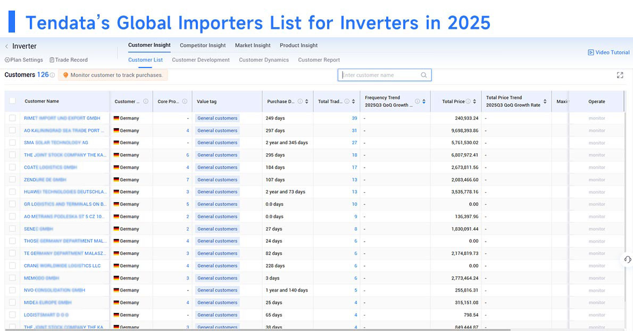Open the Customer Development sub-tab
The width and height of the screenshot is (633, 331).
click(201, 60)
